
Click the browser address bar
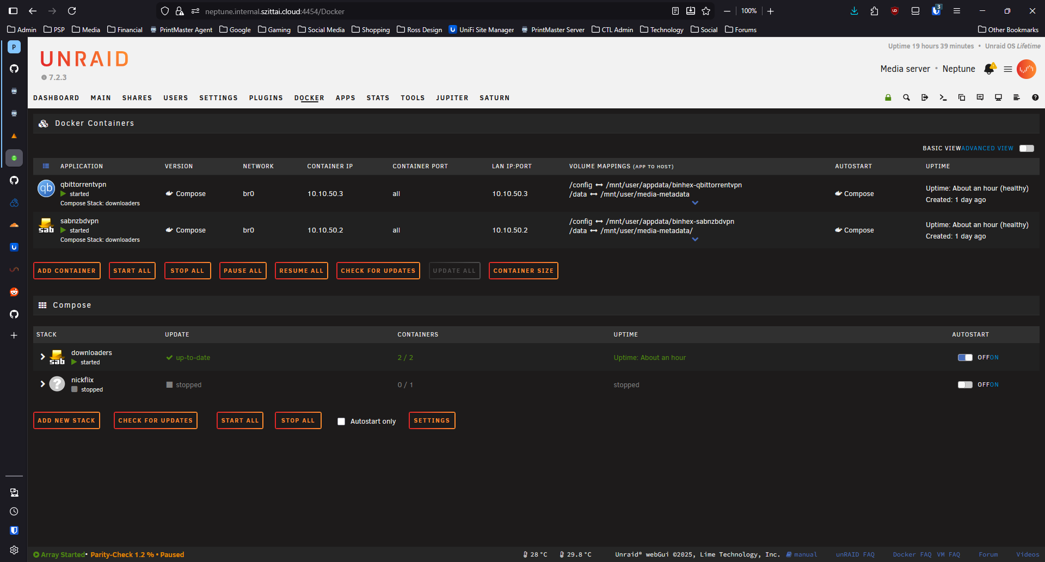(x=381, y=11)
